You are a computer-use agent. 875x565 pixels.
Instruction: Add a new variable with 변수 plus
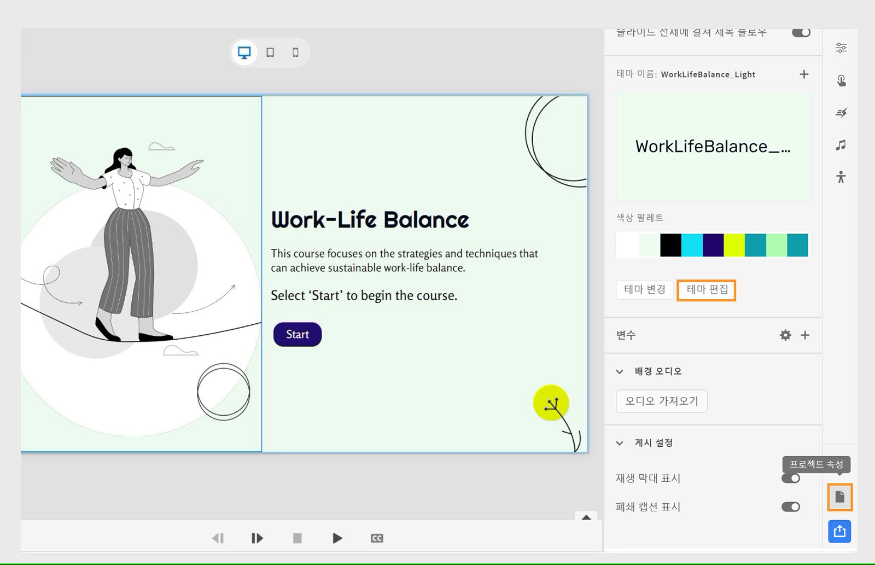(x=805, y=335)
